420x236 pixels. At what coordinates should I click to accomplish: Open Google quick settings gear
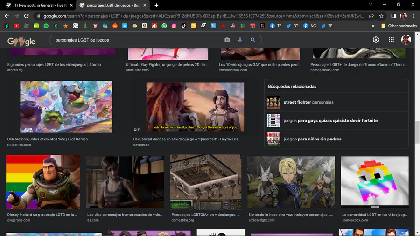(x=376, y=40)
